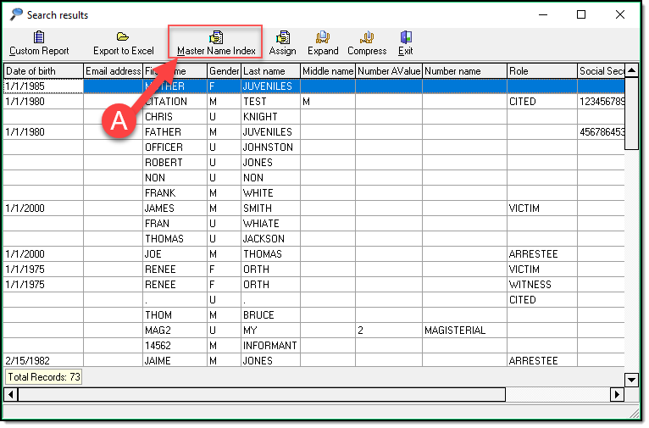Viewport: 649px width, 428px height.
Task: Click the vertical scrollbar up arrow
Action: click(631, 71)
